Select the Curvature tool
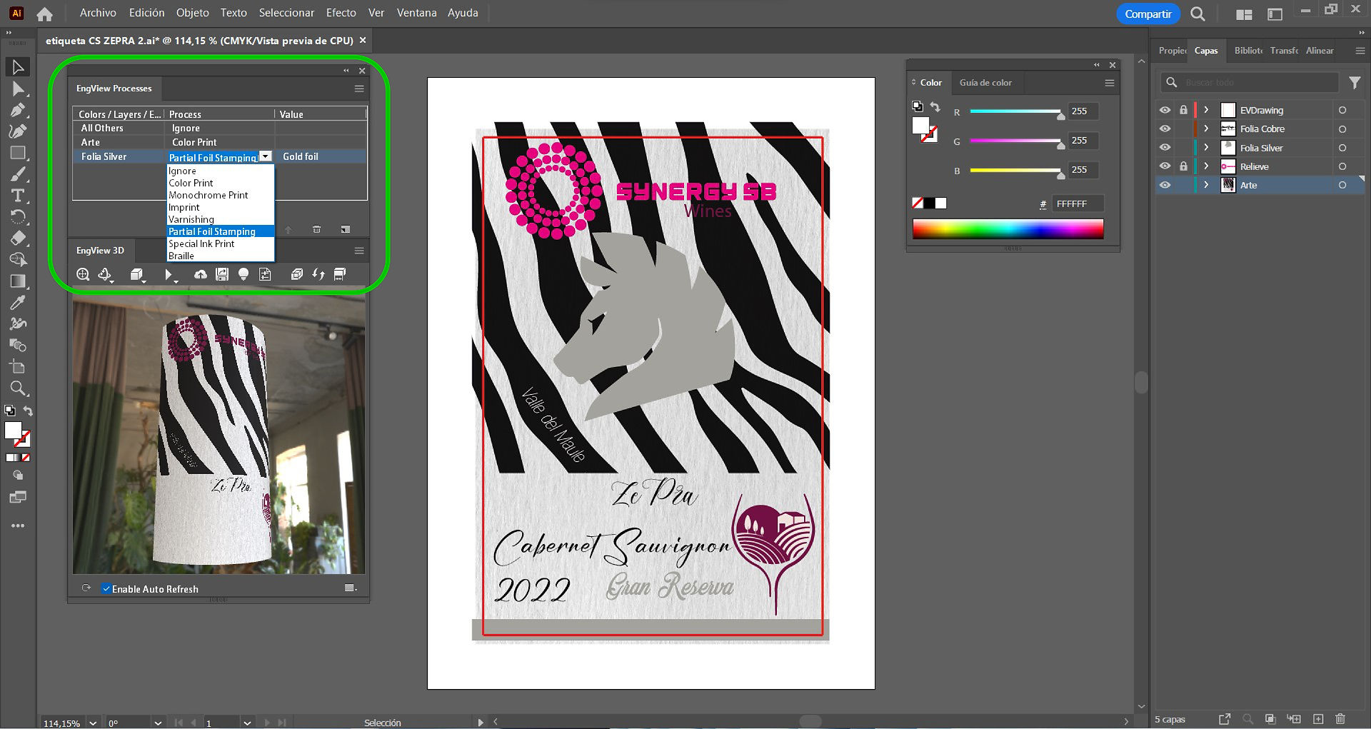1371x729 pixels. click(x=18, y=131)
